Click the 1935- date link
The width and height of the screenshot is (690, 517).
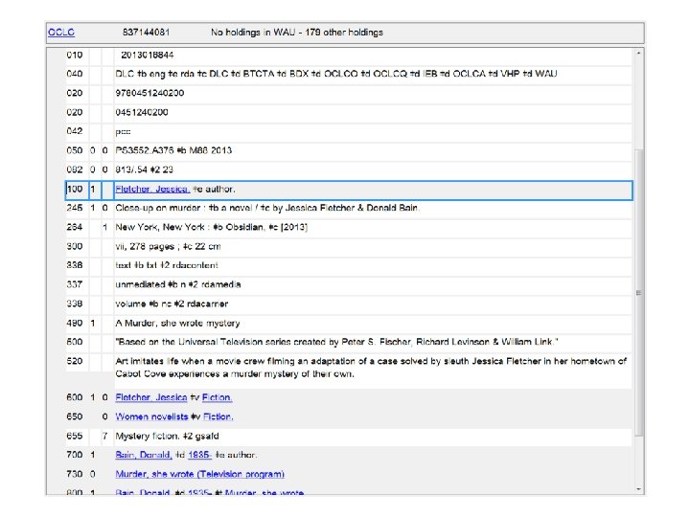click(199, 455)
